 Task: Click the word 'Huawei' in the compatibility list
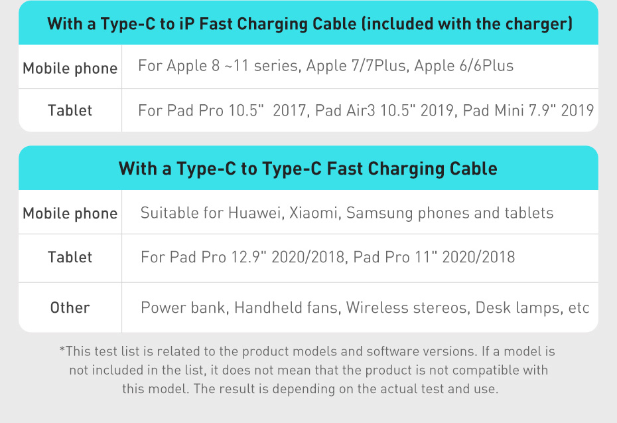pyautogui.click(x=257, y=213)
